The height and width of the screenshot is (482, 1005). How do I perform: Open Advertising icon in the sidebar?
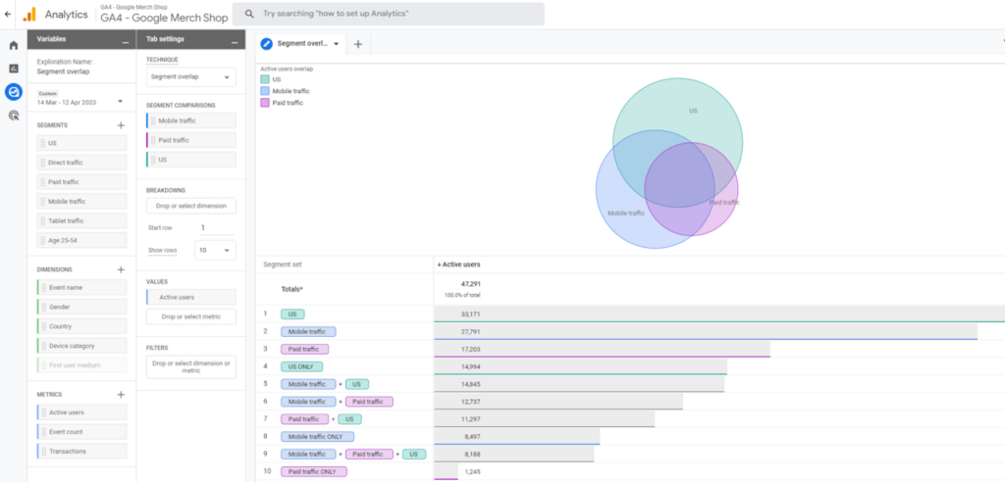[14, 116]
